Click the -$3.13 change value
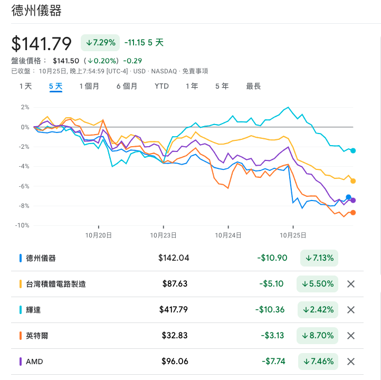This screenshot has height=380, width=381. click(272, 336)
